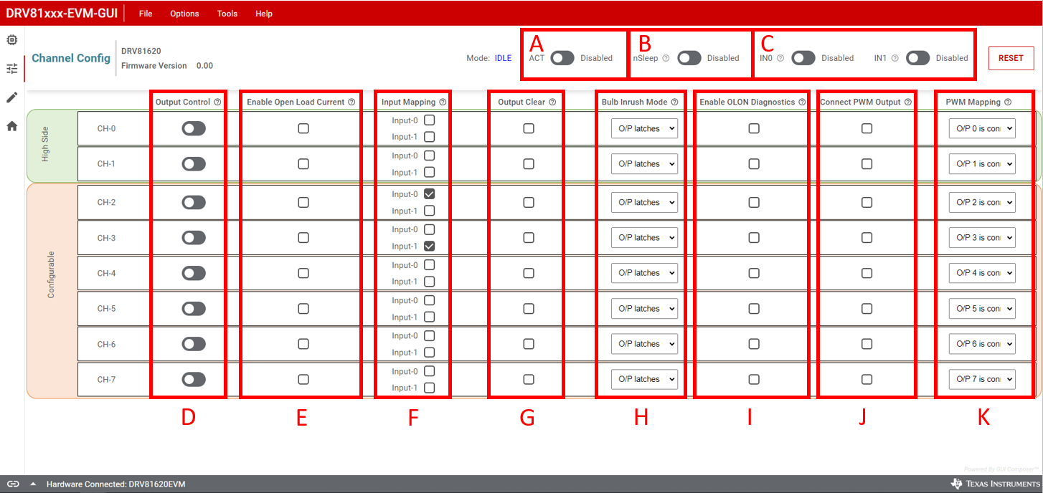
Task: Click the Hardware Connected status text
Action: pyautogui.click(x=115, y=484)
